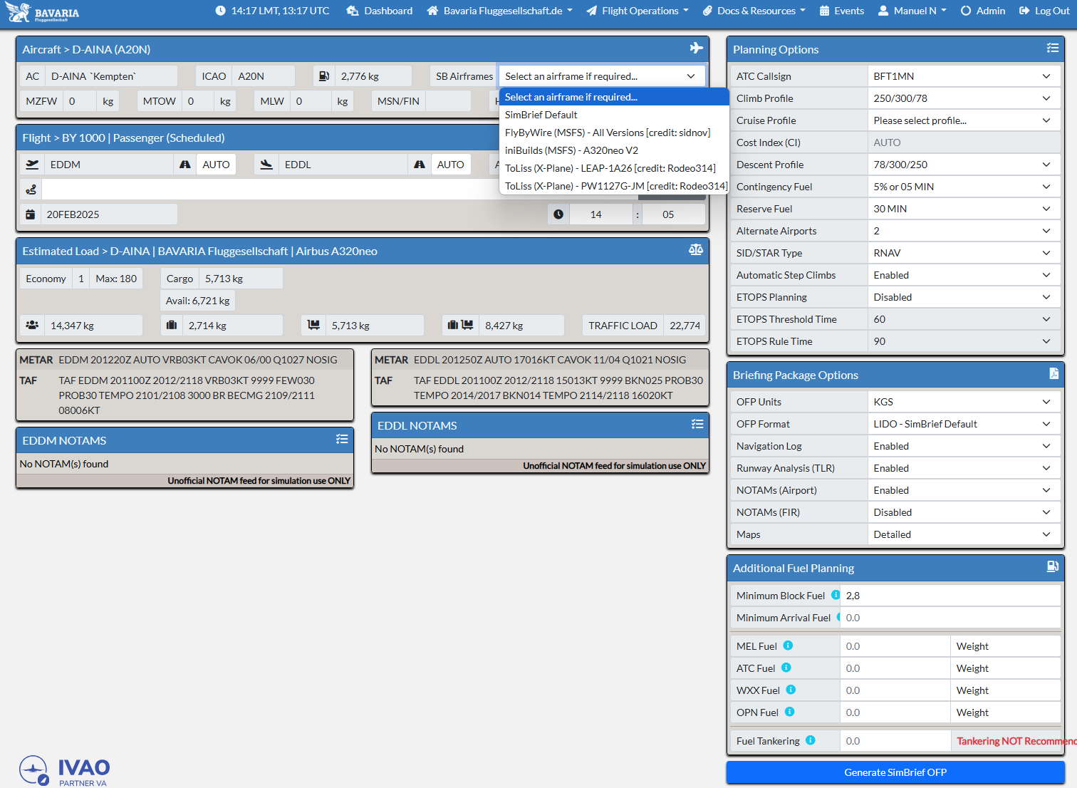Click the fuel pump icon in Additional Fuel header
Viewport: 1077px width, 788px height.
[x=1052, y=566]
